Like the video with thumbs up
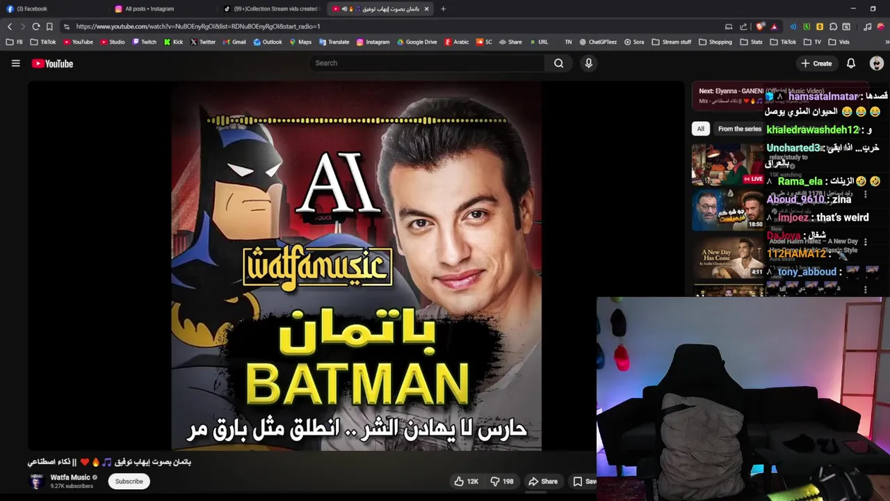890x501 pixels. [x=466, y=482]
